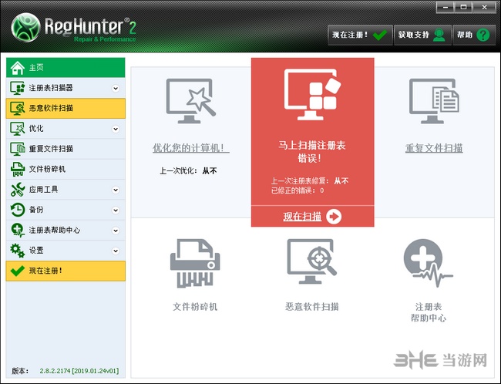Click the registry help center sidebar icon
This screenshot has height=384, width=501.
tap(17, 231)
